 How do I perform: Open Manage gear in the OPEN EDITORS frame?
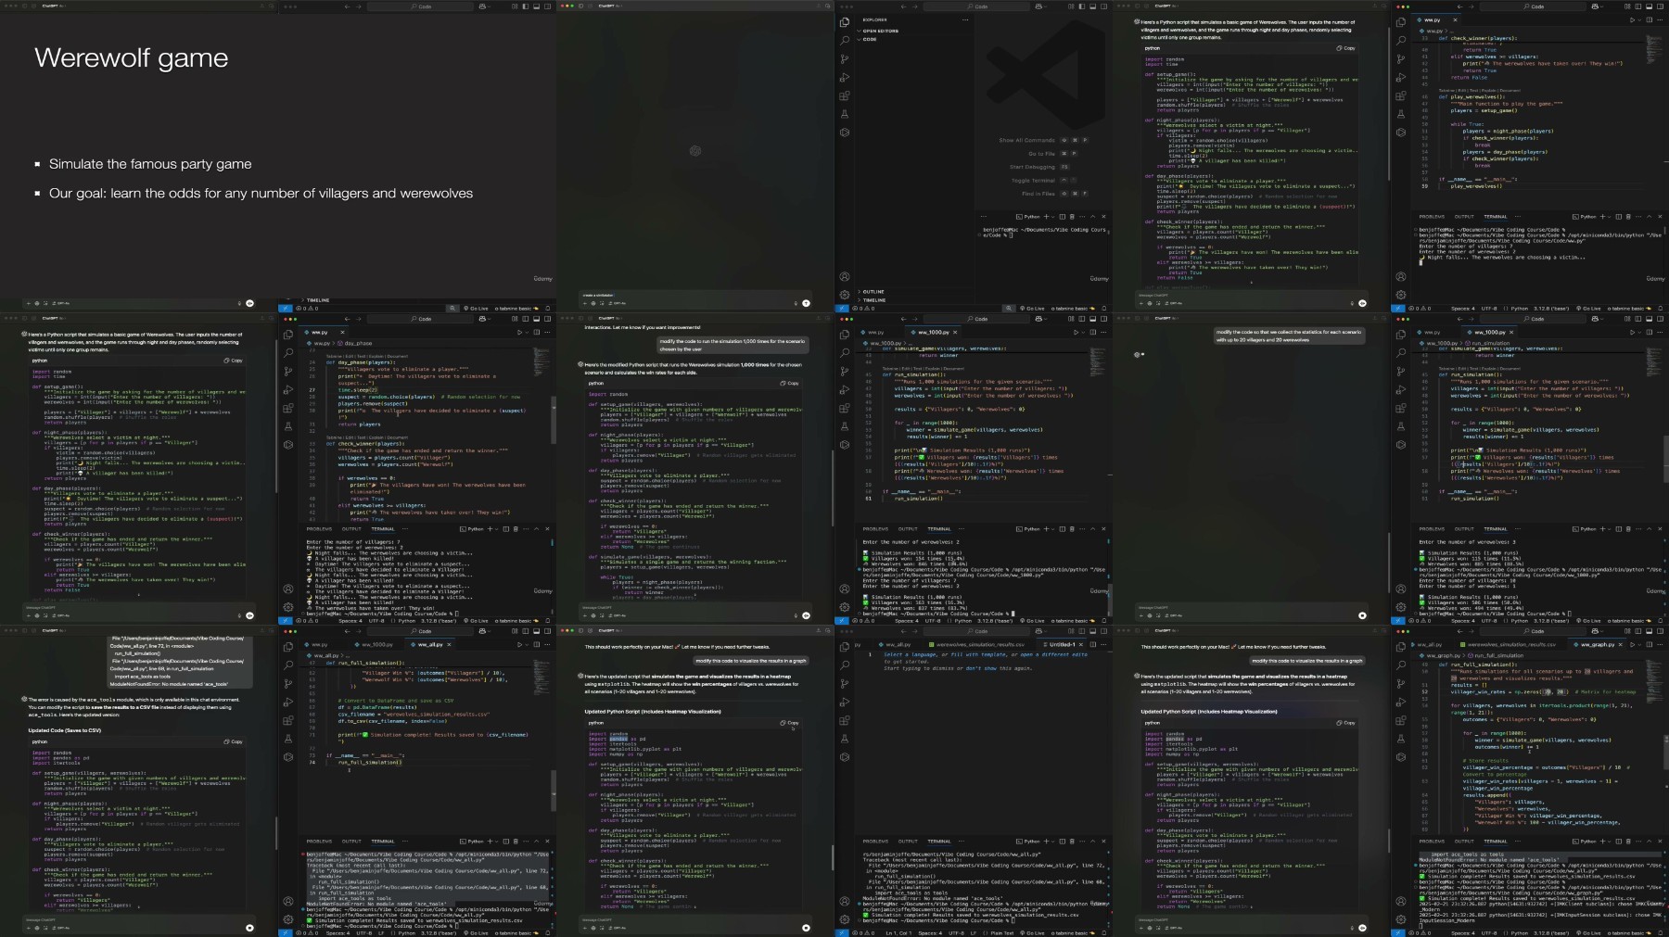[845, 295]
